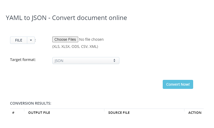Click the SOURCE FILE column header

[119, 113]
